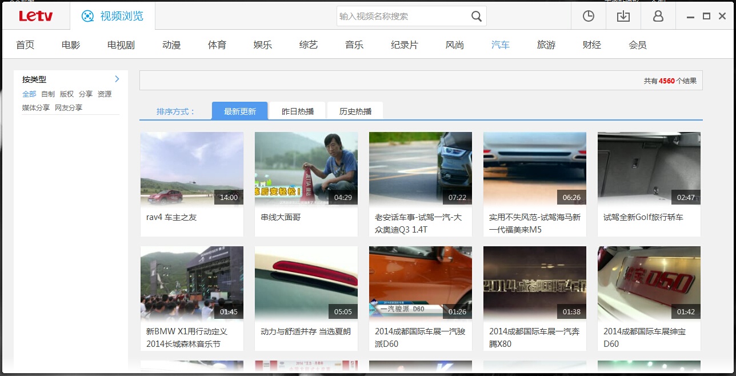Click the search magnifier icon

476,16
